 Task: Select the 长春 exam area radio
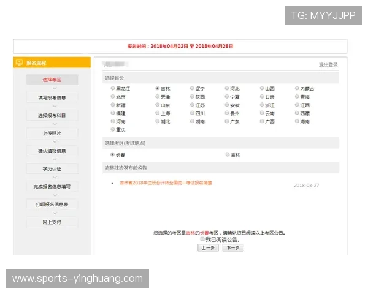[112, 154]
